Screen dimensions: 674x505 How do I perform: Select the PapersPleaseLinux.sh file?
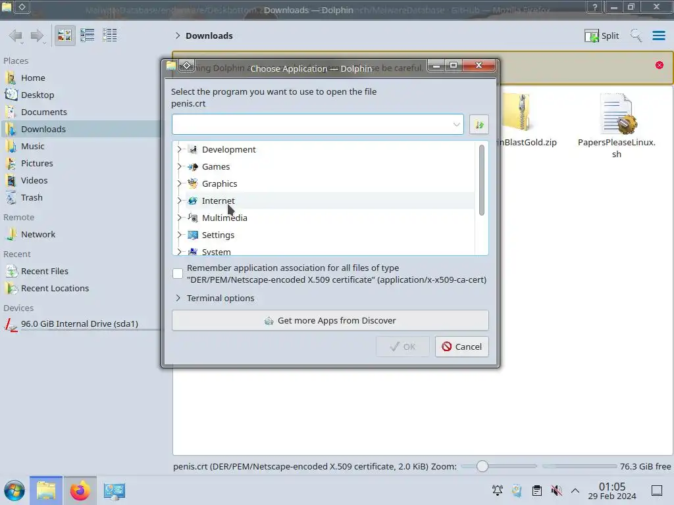tap(616, 126)
